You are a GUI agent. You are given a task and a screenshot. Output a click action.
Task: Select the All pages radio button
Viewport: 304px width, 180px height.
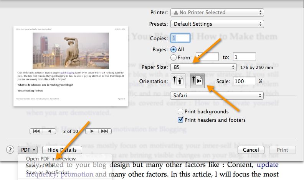click(x=173, y=49)
